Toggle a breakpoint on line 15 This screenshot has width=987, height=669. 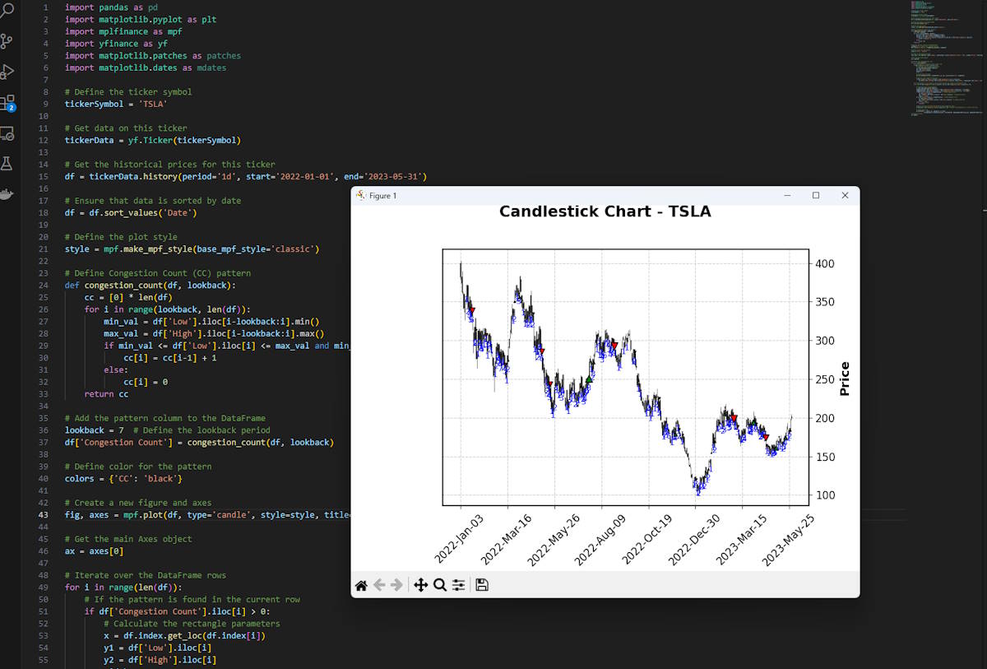click(x=33, y=176)
